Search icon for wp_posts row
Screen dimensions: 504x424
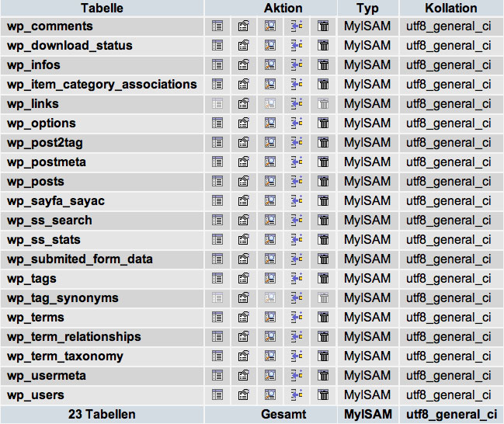click(x=270, y=181)
